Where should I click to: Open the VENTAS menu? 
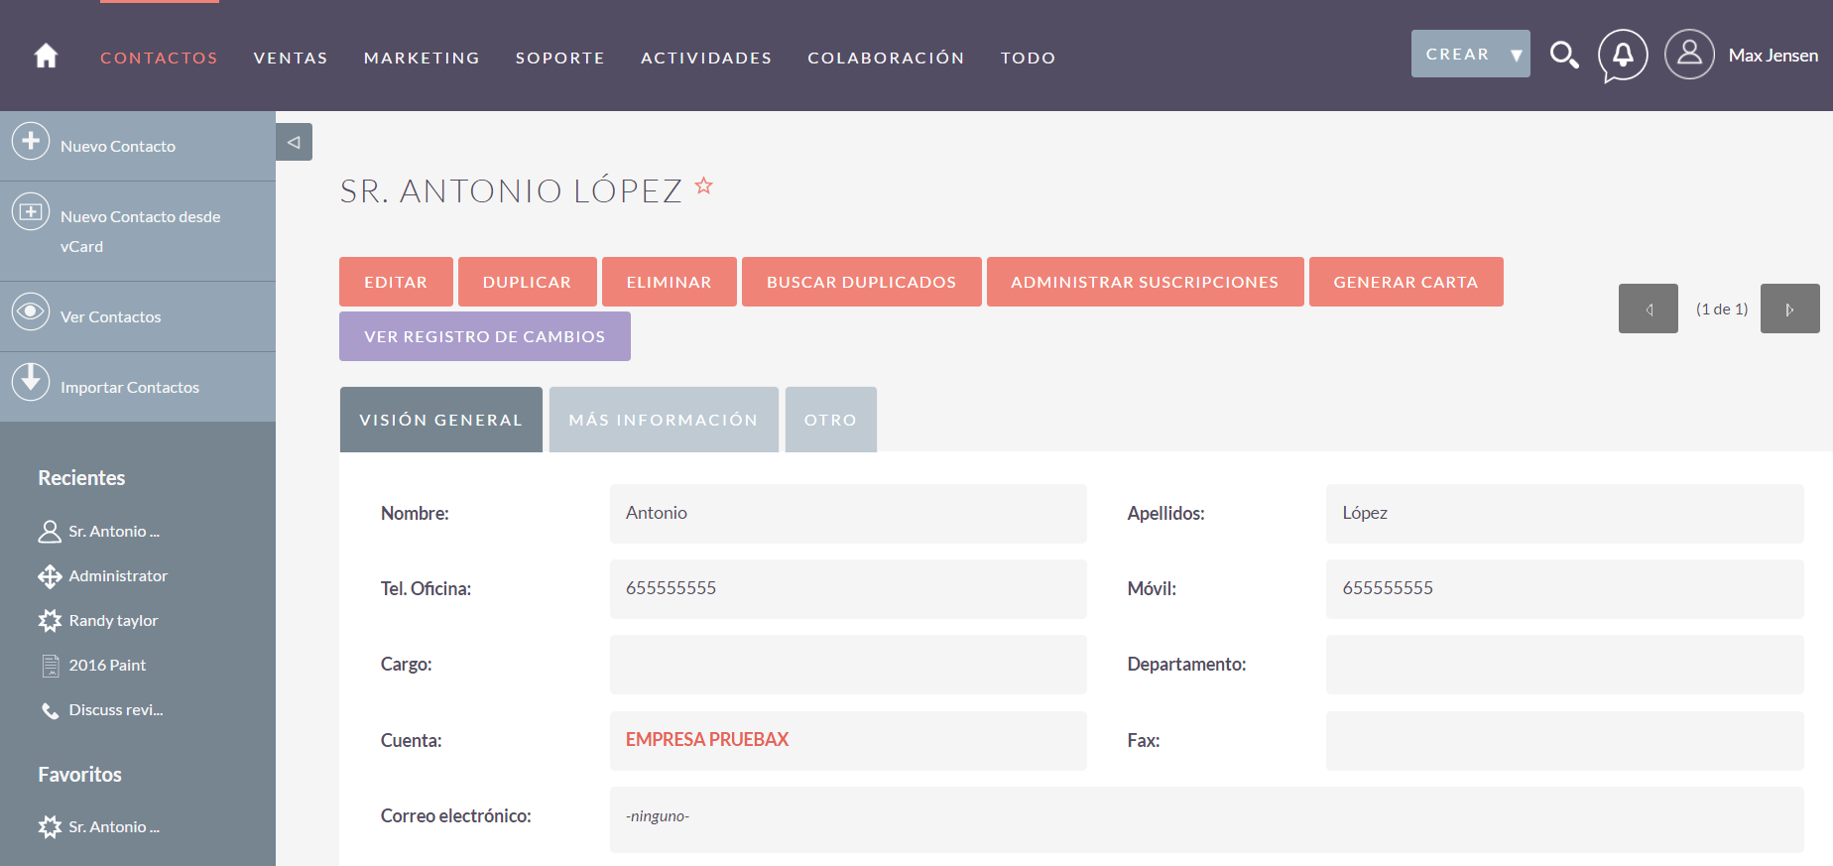pyautogui.click(x=291, y=58)
